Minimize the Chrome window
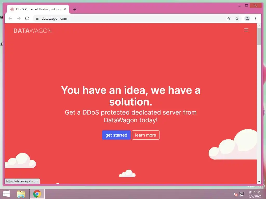The image size is (266, 199). (x=239, y=6)
